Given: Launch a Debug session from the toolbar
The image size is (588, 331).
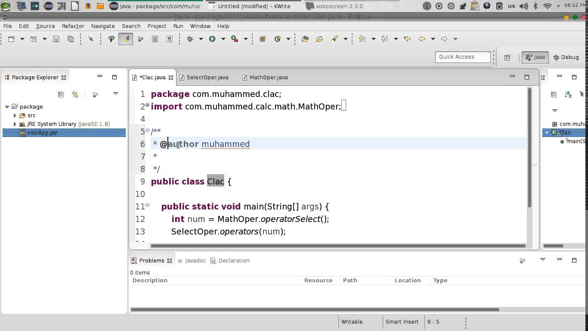Looking at the screenshot, I should (x=190, y=39).
